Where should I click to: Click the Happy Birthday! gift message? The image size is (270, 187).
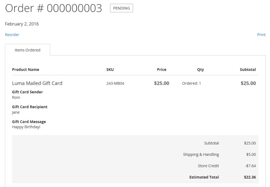[26, 127]
